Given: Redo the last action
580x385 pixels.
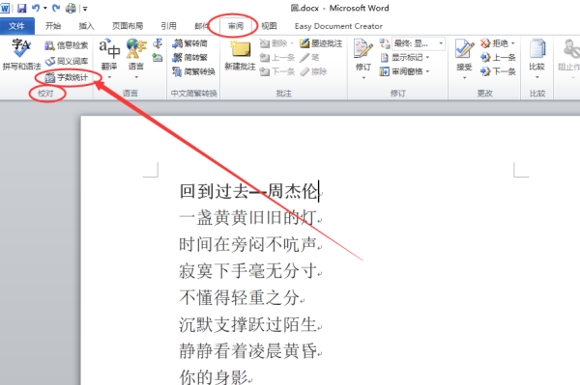Looking at the screenshot, I should point(56,8).
